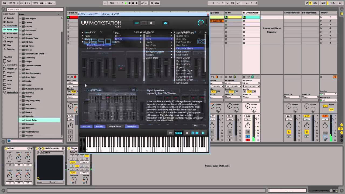Screen dimensions: 345x194
Task: Toggle the Auto Play button
Action: [99, 126]
